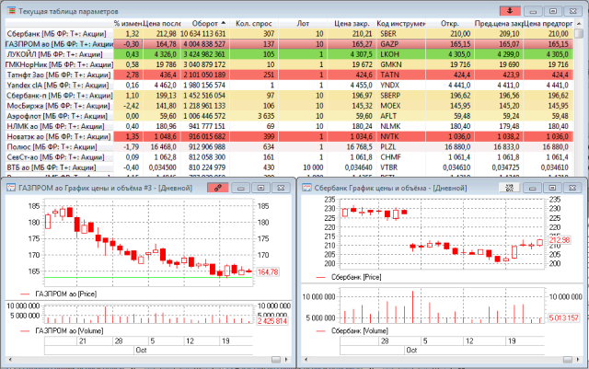Select the Новатэк ао row in table
Image resolution: width=589 pixels, height=369 pixels.
click(x=55, y=135)
